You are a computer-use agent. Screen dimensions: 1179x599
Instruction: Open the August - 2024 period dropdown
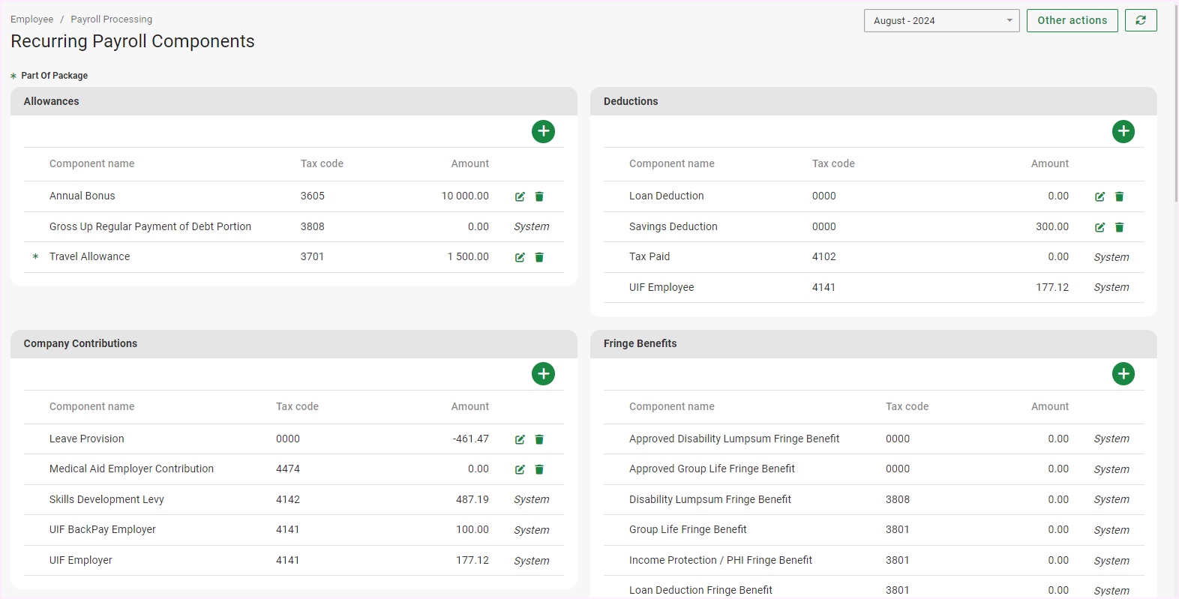click(x=941, y=20)
